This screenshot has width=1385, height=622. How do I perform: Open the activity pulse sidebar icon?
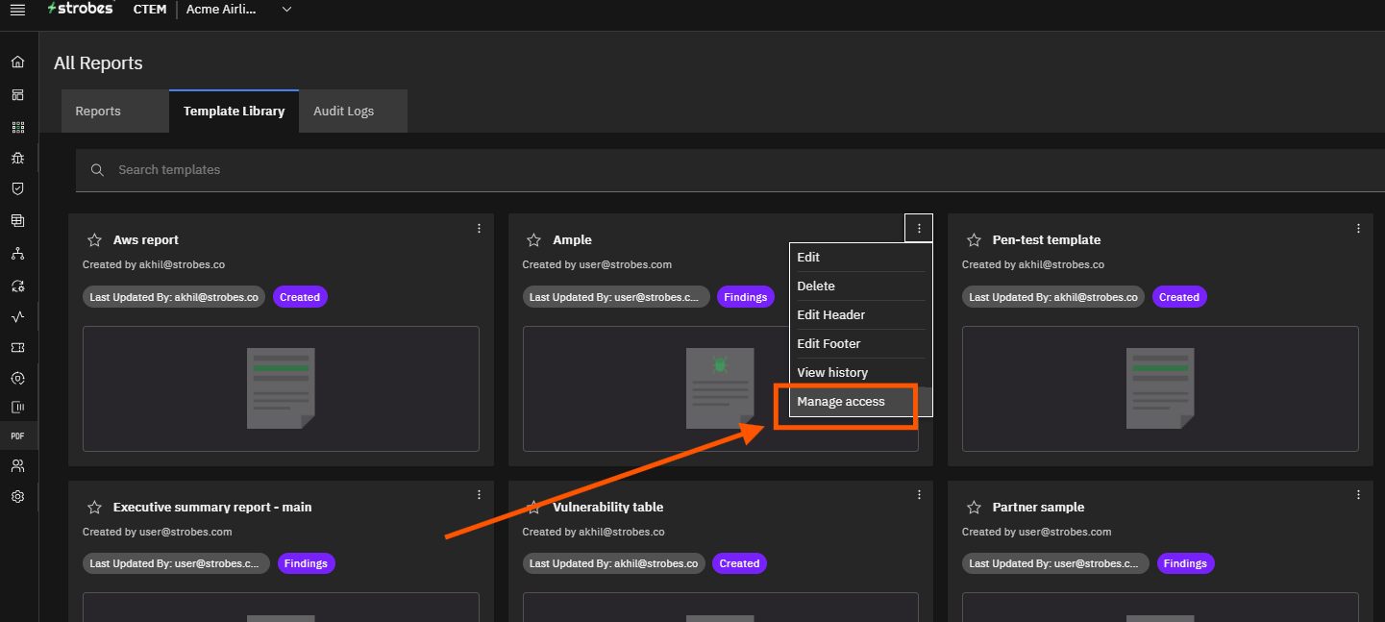click(17, 316)
